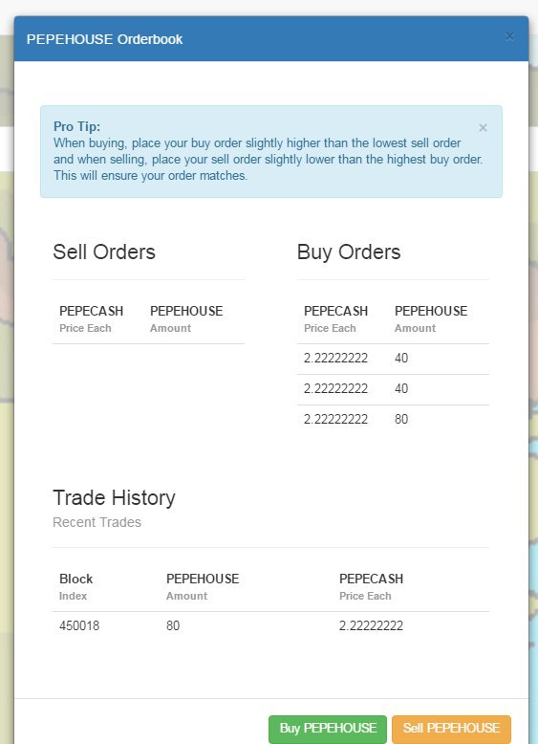Click the Buy Orders heading
This screenshot has width=538, height=744.
[x=349, y=252]
